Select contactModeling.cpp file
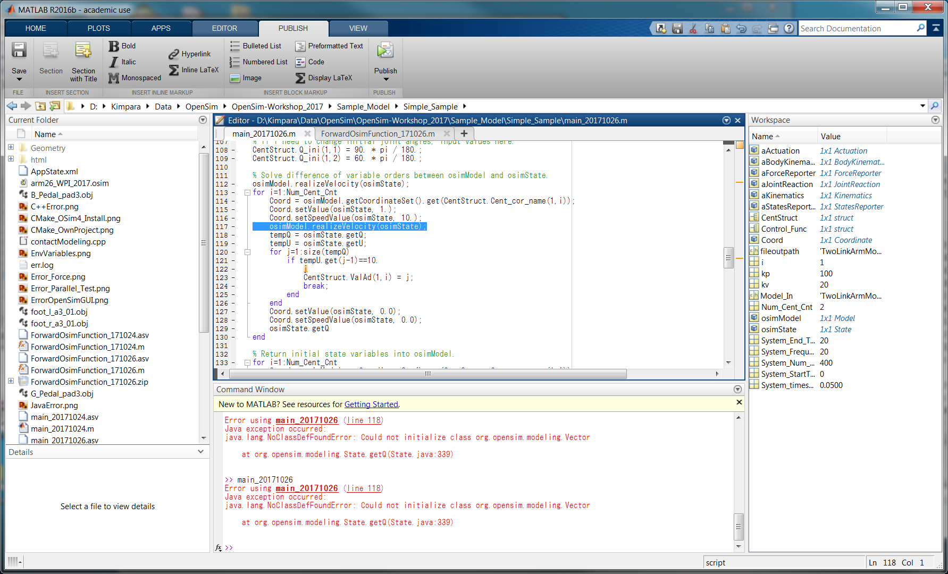Screen dimensions: 948x574 [x=68, y=242]
